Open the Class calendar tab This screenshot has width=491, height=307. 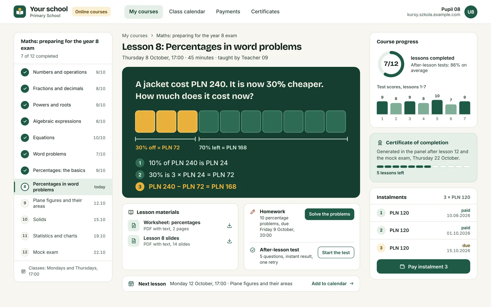187,12
